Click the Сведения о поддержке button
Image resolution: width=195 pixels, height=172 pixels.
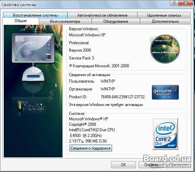tap(90, 148)
